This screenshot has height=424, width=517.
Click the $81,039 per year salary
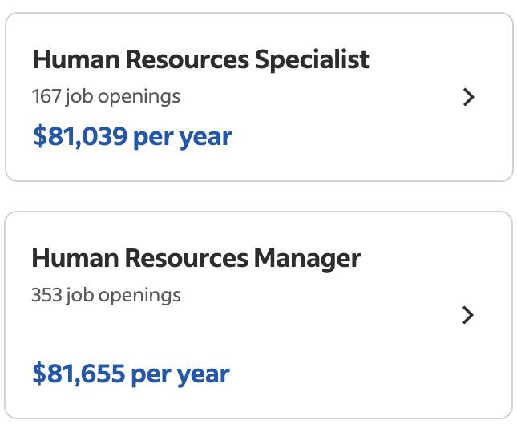click(132, 136)
